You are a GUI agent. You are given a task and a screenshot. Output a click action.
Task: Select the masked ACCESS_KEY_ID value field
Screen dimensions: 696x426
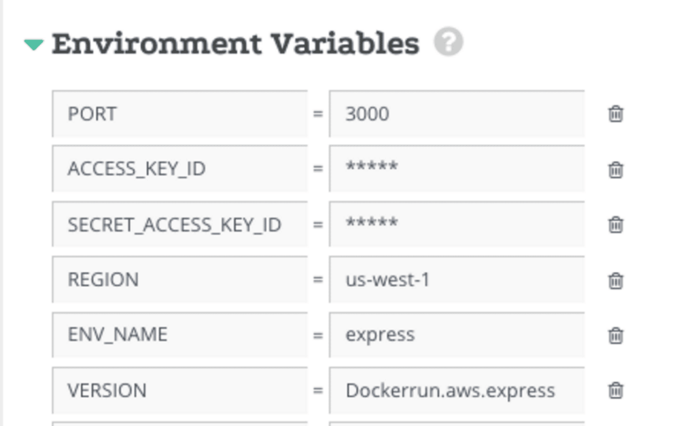pyautogui.click(x=457, y=169)
